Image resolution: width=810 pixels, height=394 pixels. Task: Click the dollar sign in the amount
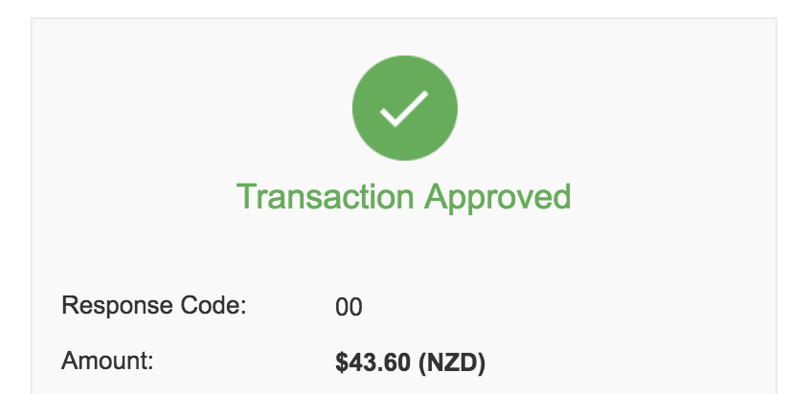342,363
